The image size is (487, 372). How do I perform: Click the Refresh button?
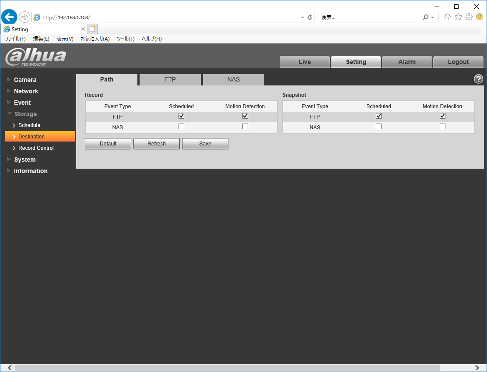point(157,144)
